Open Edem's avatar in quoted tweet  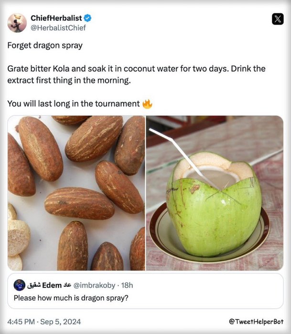coord(20,285)
